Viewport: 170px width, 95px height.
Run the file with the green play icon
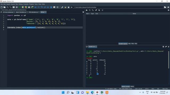point(20,7)
